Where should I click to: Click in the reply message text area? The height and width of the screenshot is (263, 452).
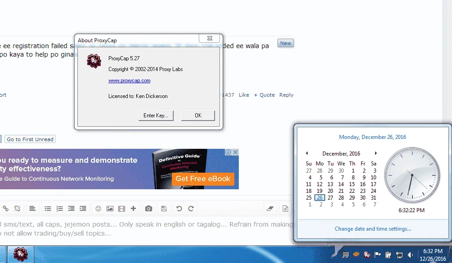(x=146, y=229)
